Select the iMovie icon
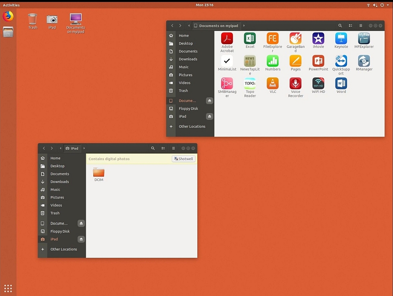Image resolution: width=393 pixels, height=296 pixels. tap(318, 39)
